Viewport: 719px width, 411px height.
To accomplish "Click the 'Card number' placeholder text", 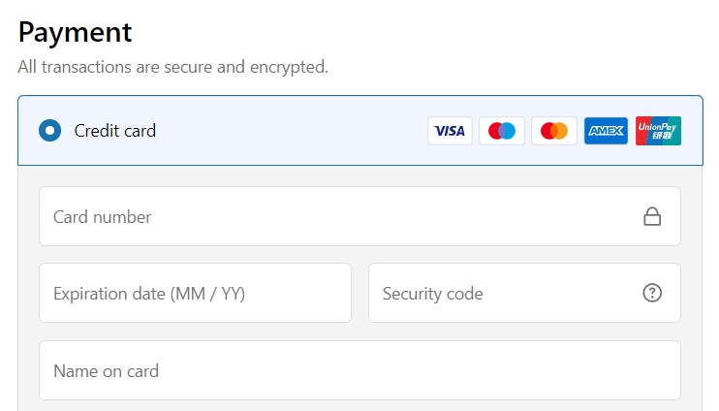I will [103, 217].
